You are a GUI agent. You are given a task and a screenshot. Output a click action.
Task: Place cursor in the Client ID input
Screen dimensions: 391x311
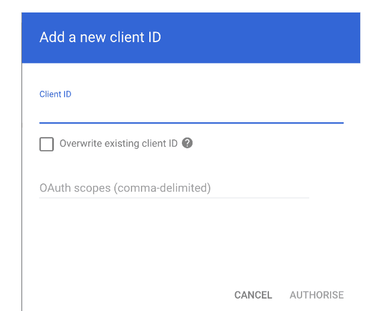point(191,111)
